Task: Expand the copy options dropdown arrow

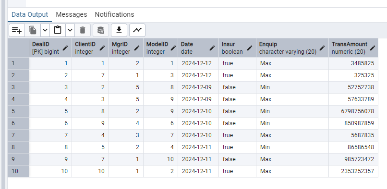Action: tap(45, 30)
